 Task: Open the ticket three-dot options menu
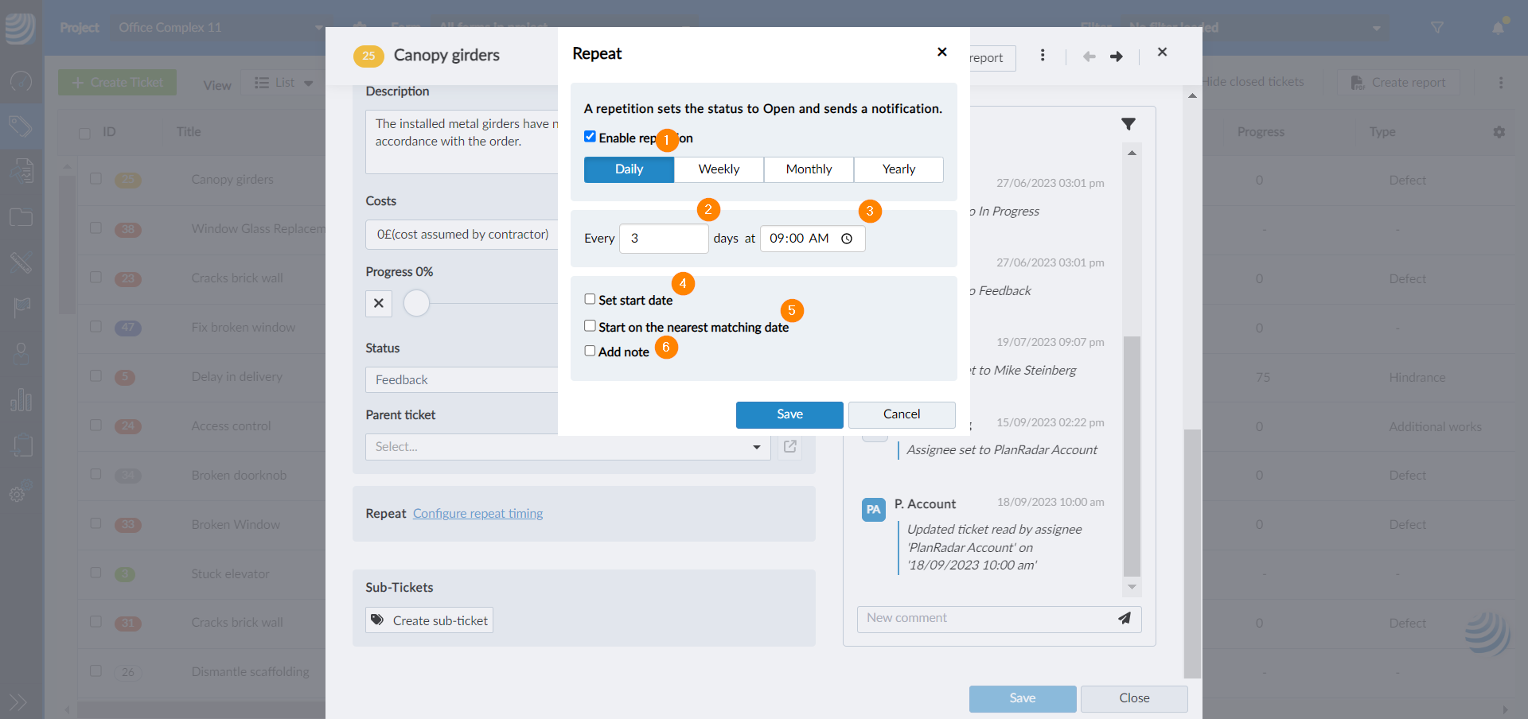point(1043,56)
